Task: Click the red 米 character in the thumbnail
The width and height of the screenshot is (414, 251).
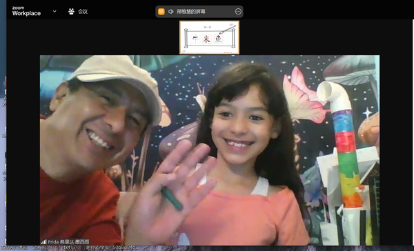Action: click(206, 39)
